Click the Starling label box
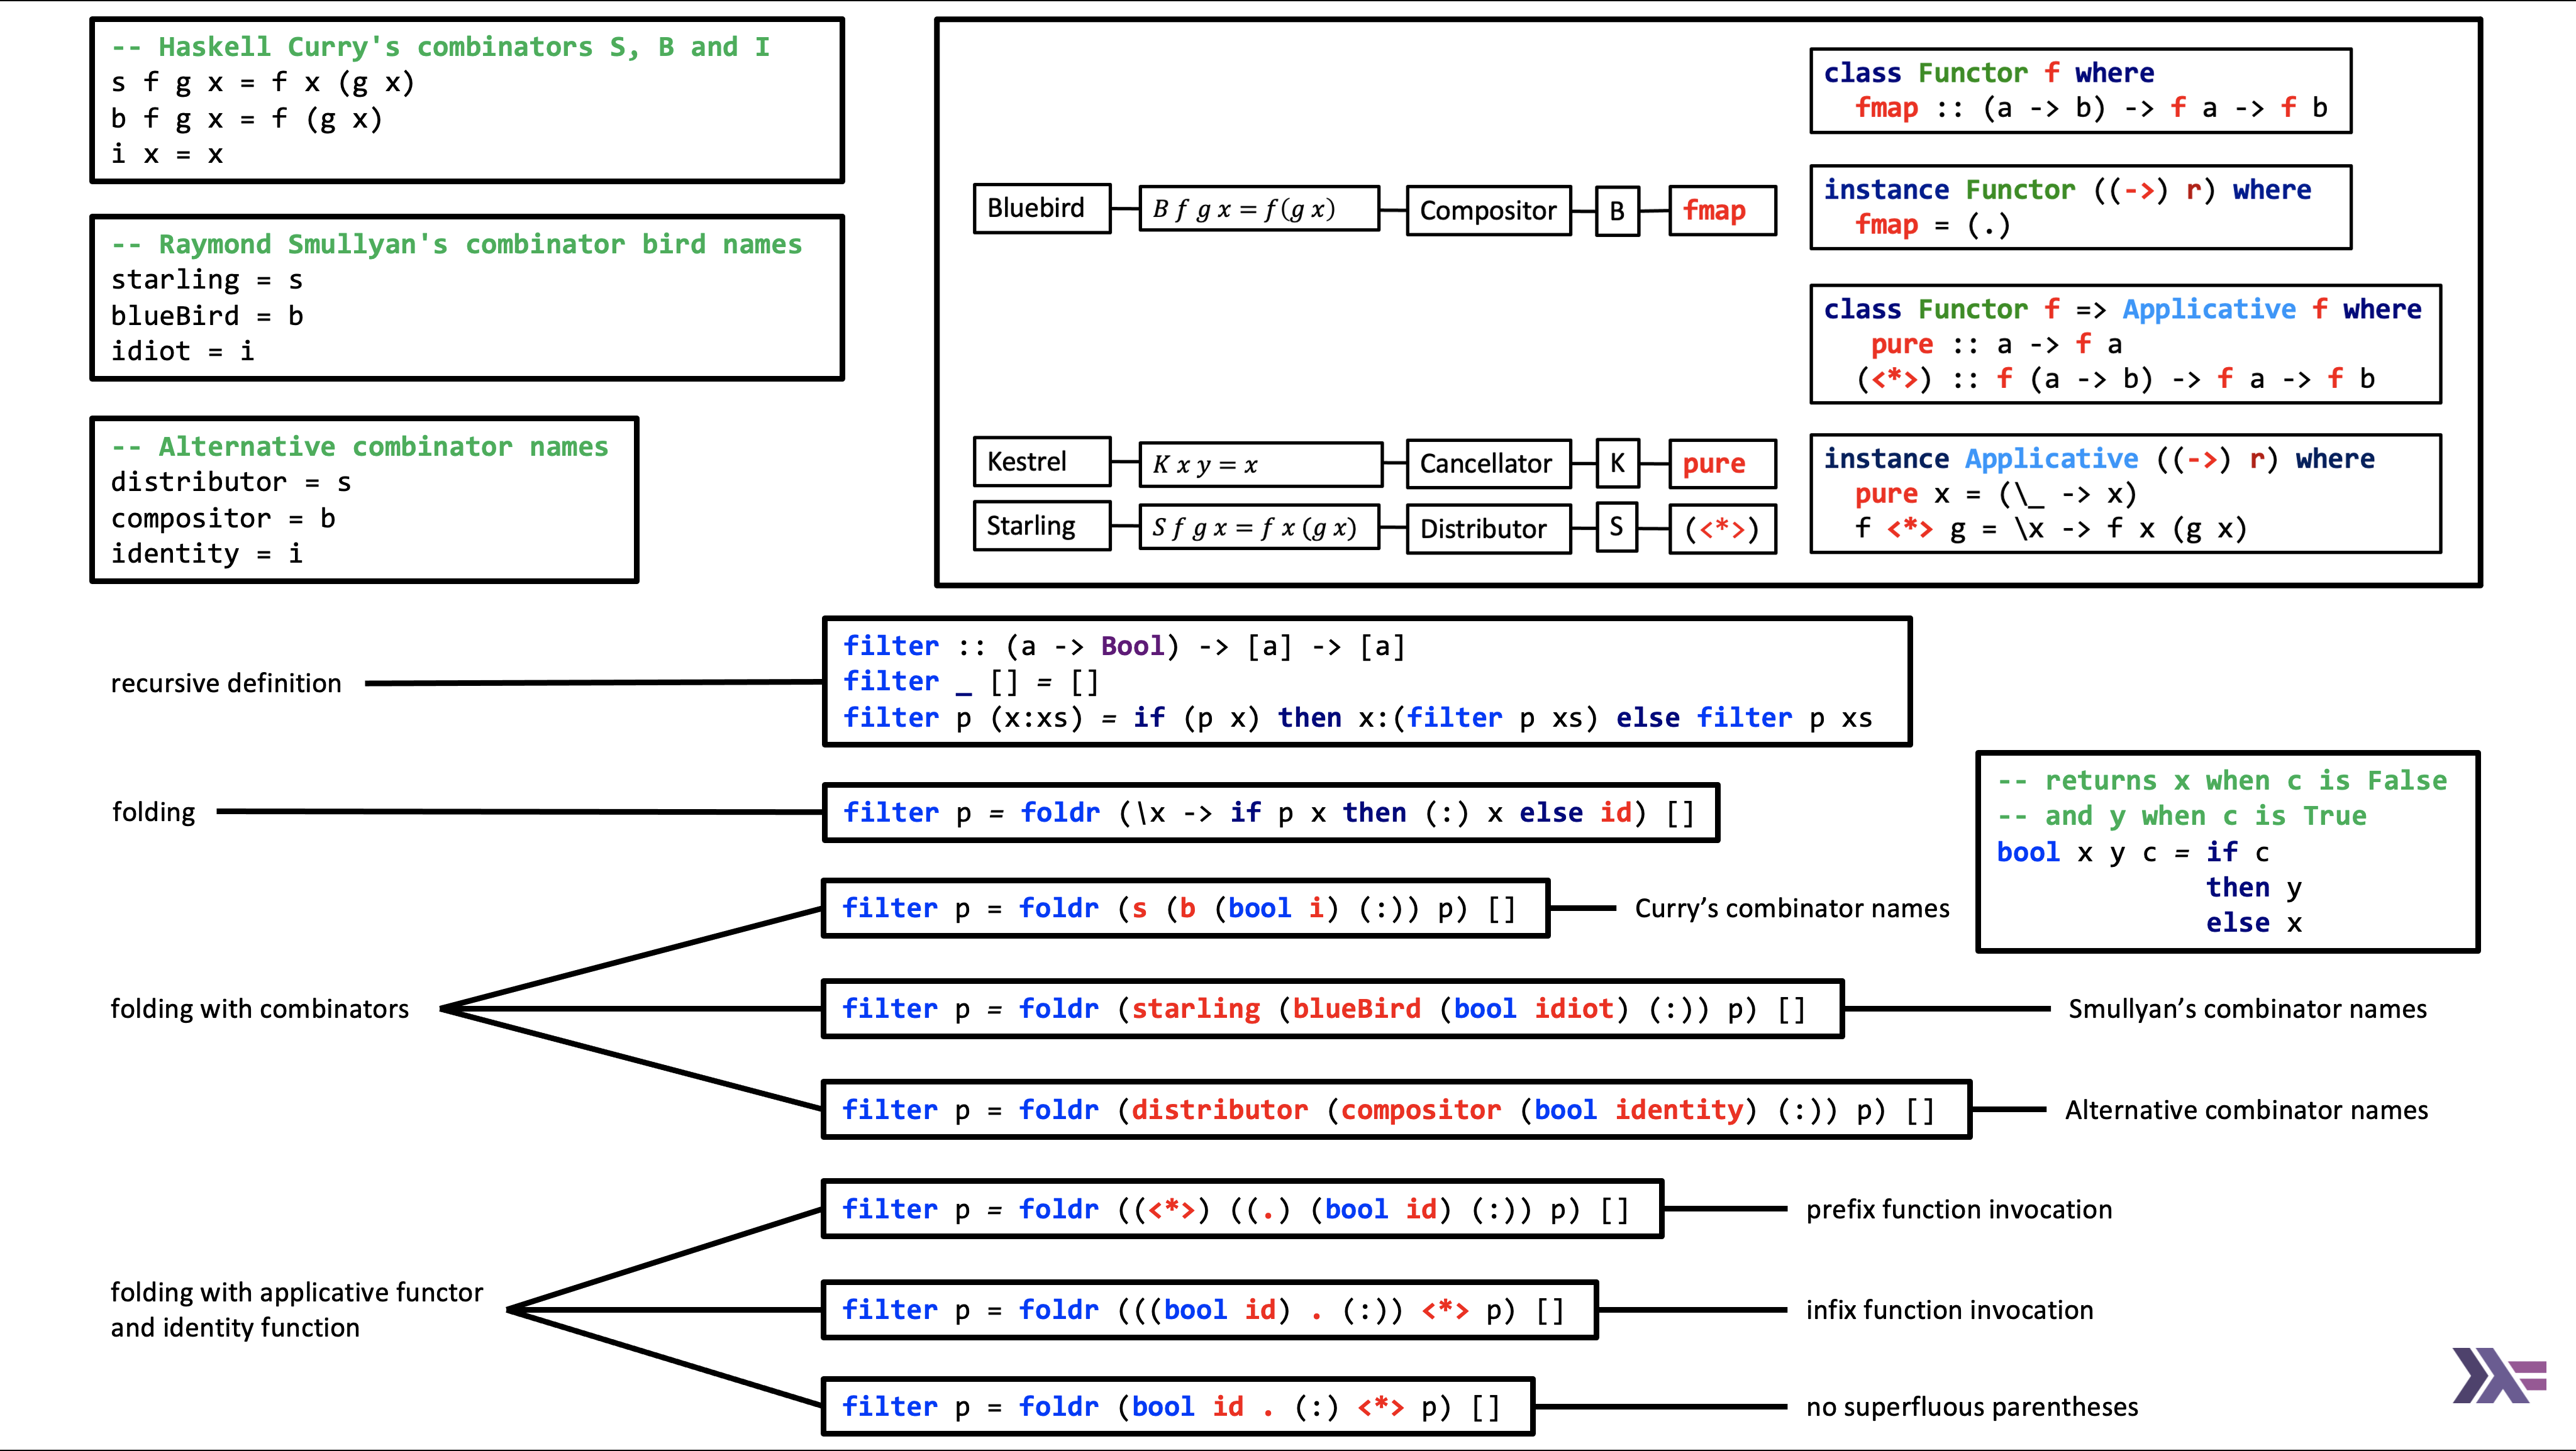 [1042, 526]
